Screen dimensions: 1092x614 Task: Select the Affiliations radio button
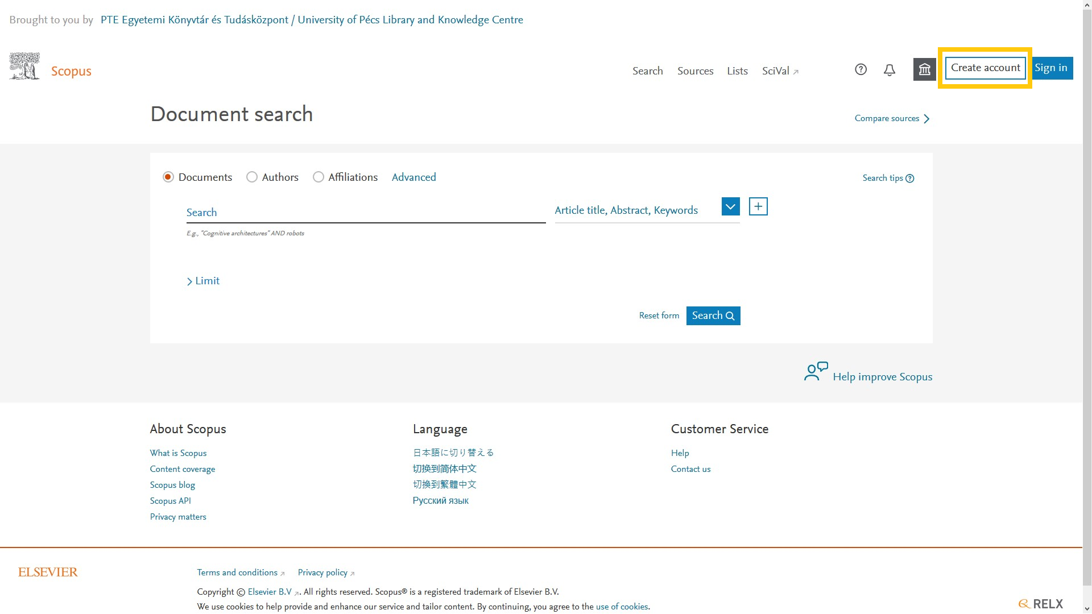click(x=318, y=177)
